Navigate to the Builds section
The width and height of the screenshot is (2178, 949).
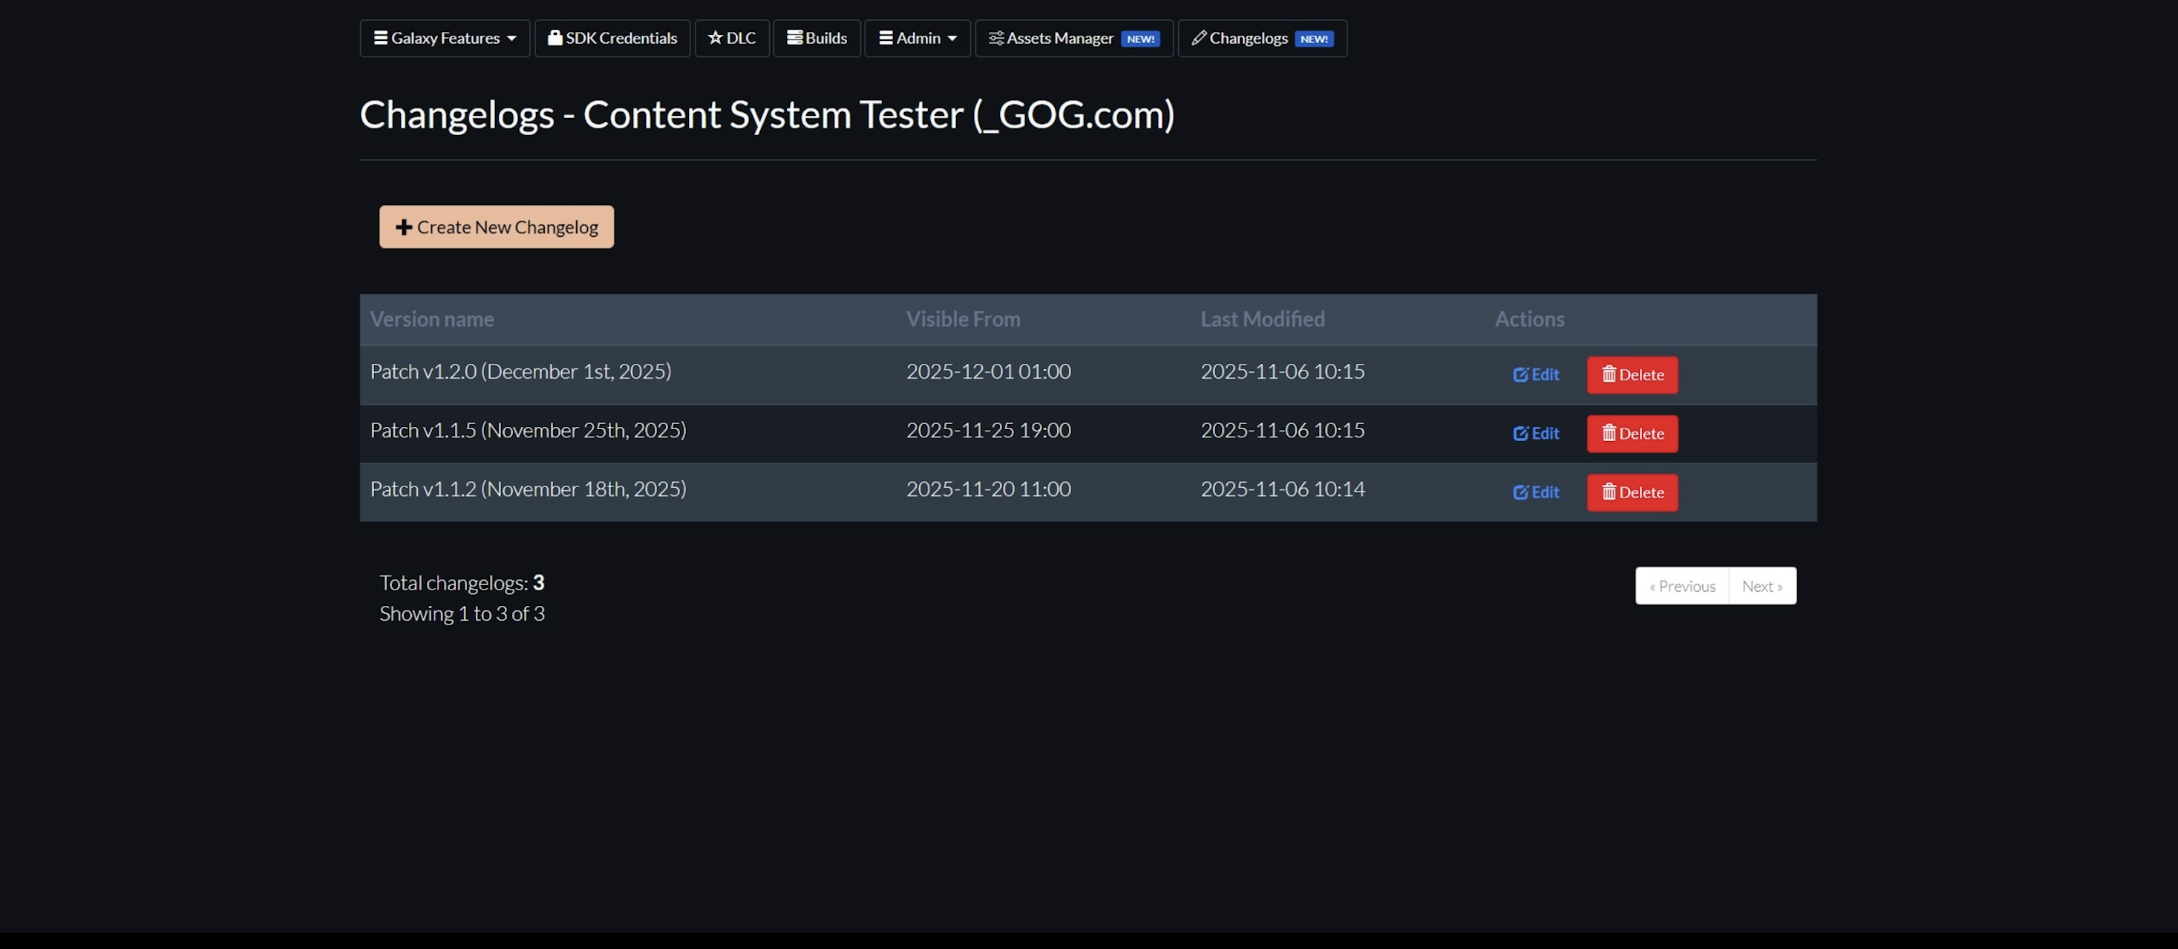pyautogui.click(x=816, y=37)
